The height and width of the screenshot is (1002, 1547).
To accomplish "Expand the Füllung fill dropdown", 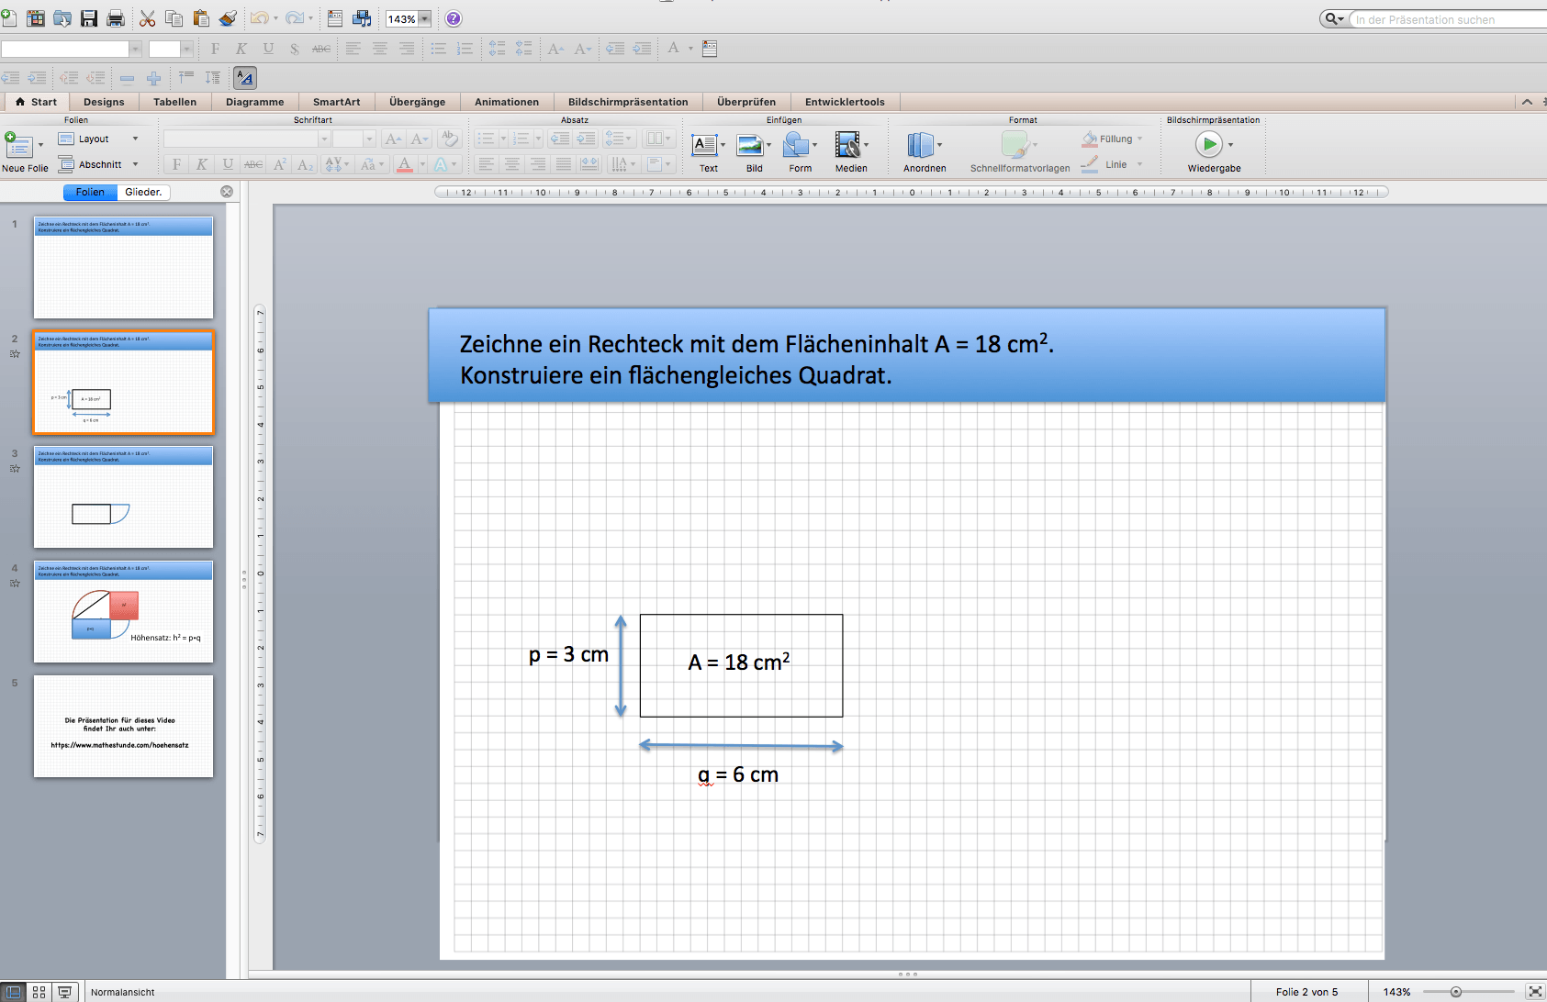I will (1139, 139).
